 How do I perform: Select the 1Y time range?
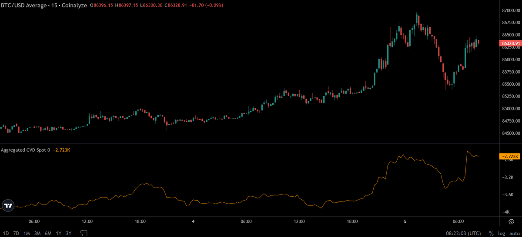(58, 234)
